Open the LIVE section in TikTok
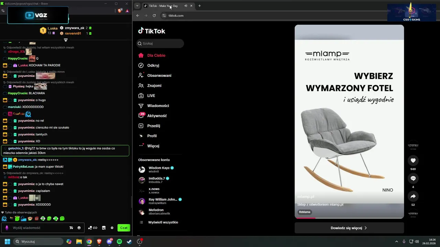Screen dimensions: 440x247 pos(151,96)
